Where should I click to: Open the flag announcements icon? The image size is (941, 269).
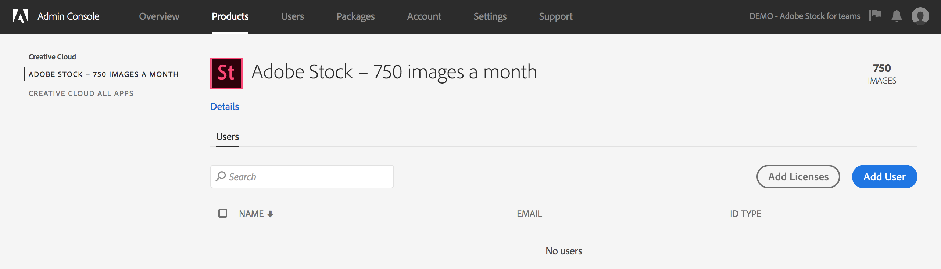875,15
